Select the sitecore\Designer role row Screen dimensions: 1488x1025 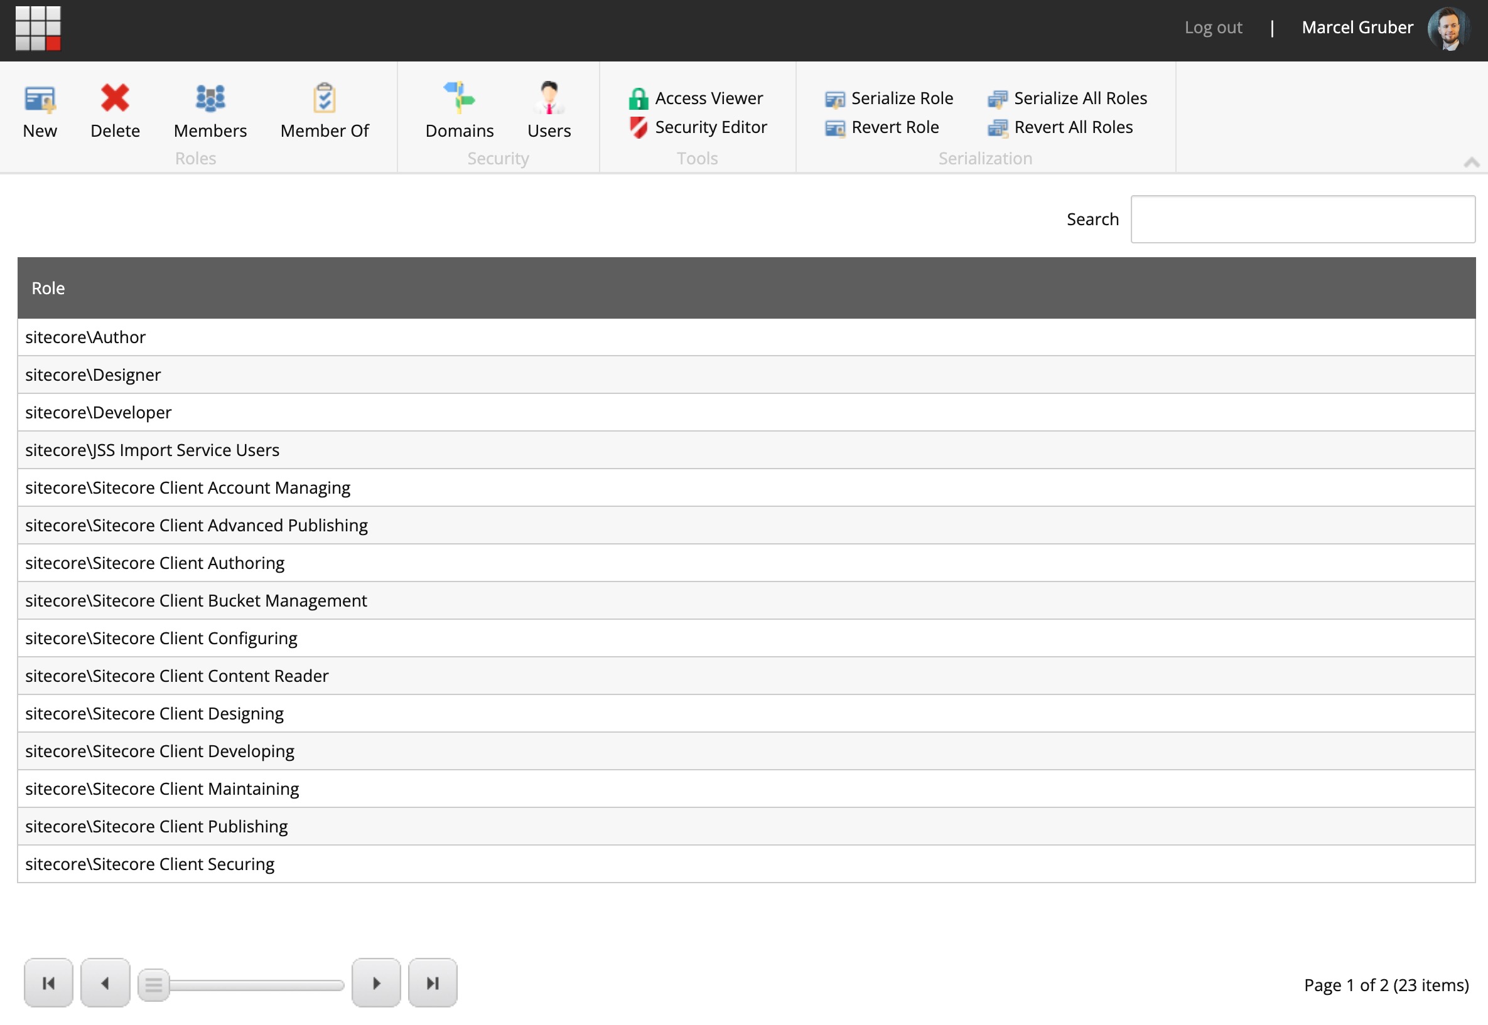(747, 374)
